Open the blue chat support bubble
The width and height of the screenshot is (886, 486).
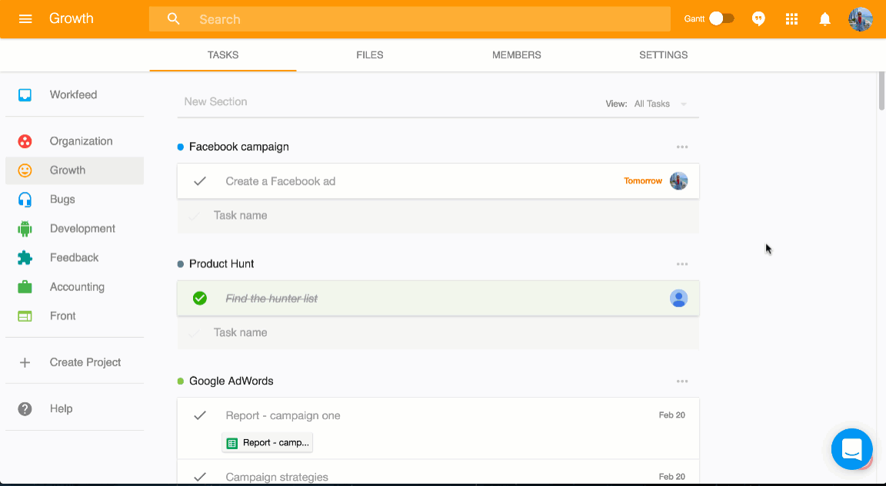pos(852,449)
